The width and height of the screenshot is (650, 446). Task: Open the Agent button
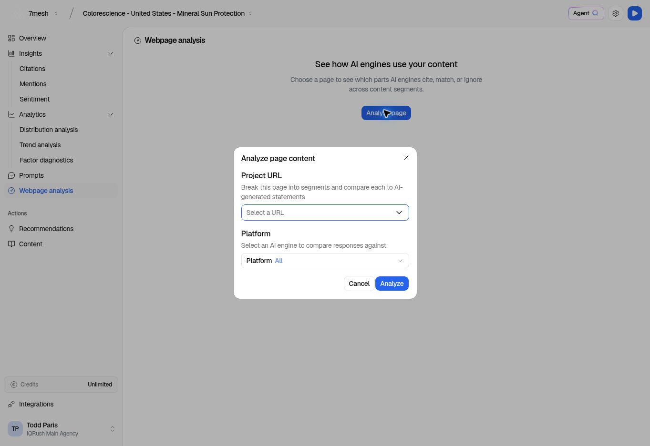tap(586, 13)
